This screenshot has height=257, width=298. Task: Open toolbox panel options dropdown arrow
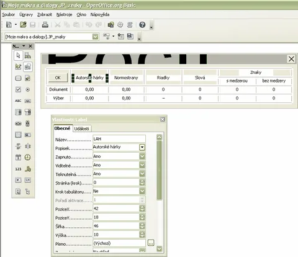[24, 46]
